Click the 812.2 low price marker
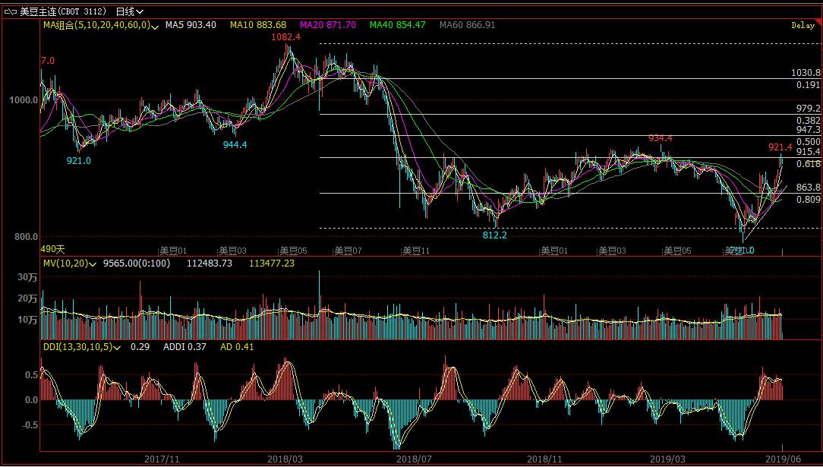 click(494, 235)
